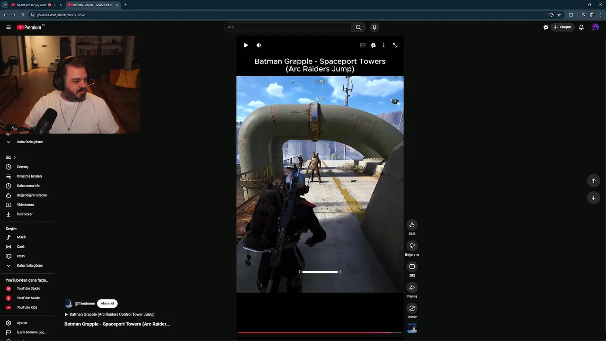Open the @freedeeee channel link
606x341 pixels.
click(85, 304)
